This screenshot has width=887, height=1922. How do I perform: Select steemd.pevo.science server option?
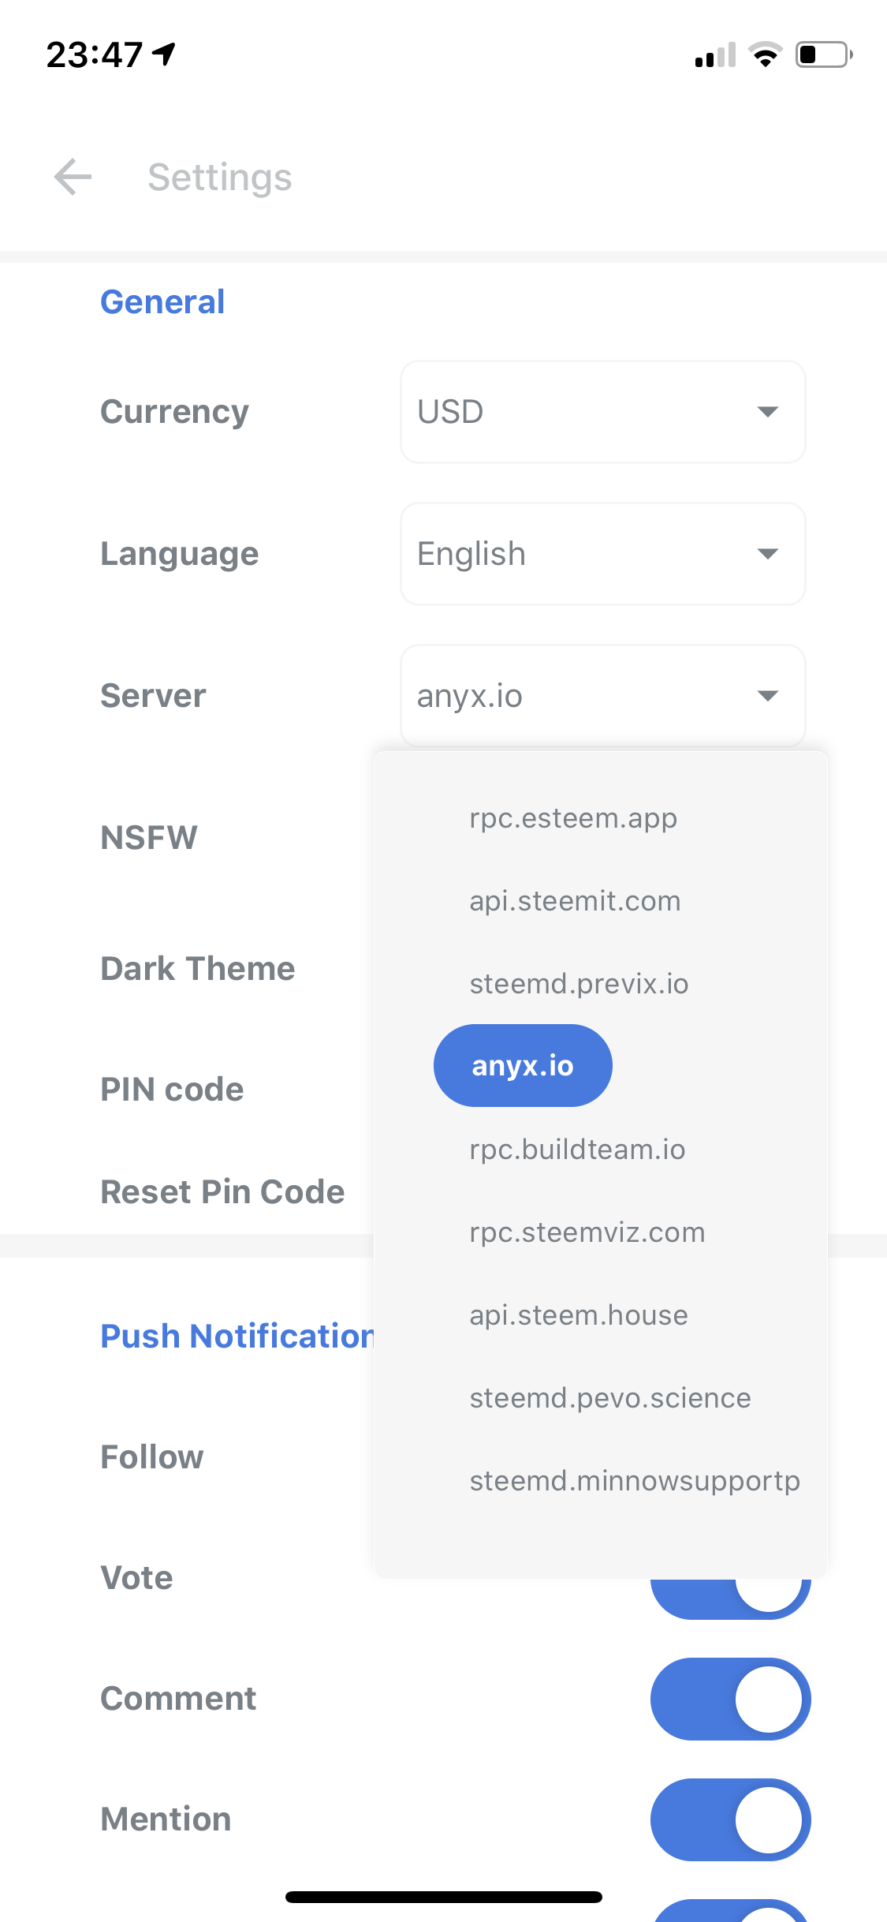(x=610, y=1398)
